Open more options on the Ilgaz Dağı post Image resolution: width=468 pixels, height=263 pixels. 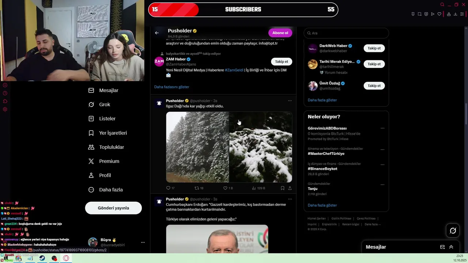click(290, 101)
